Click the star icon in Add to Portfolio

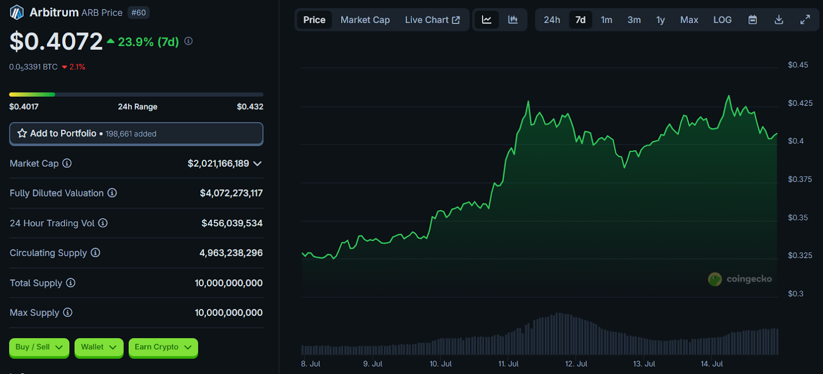pos(22,133)
